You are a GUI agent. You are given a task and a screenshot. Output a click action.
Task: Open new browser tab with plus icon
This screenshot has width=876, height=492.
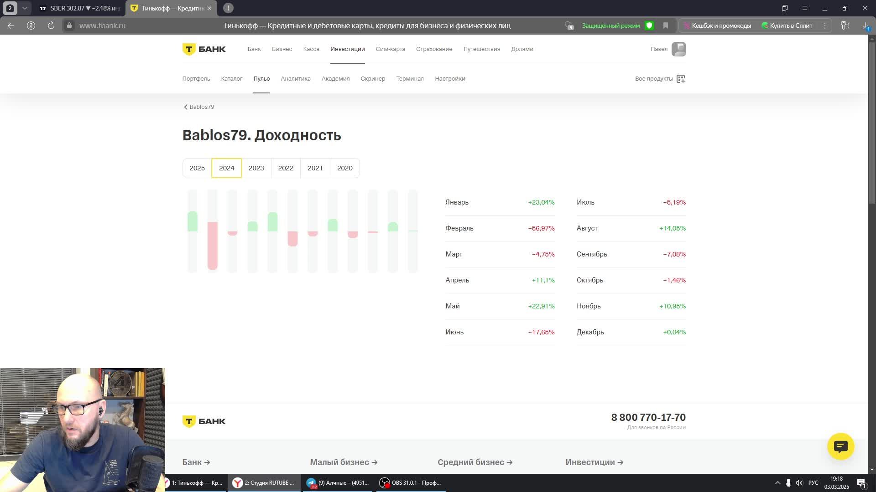point(229,8)
